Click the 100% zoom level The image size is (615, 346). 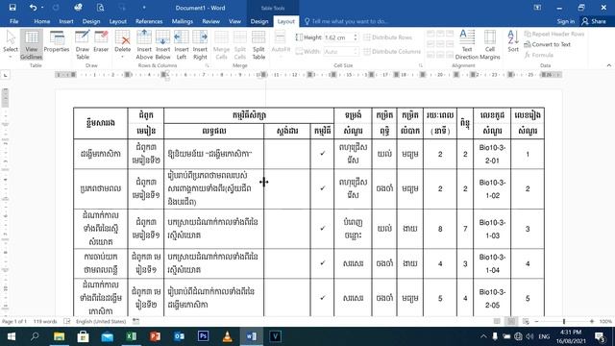coord(605,321)
